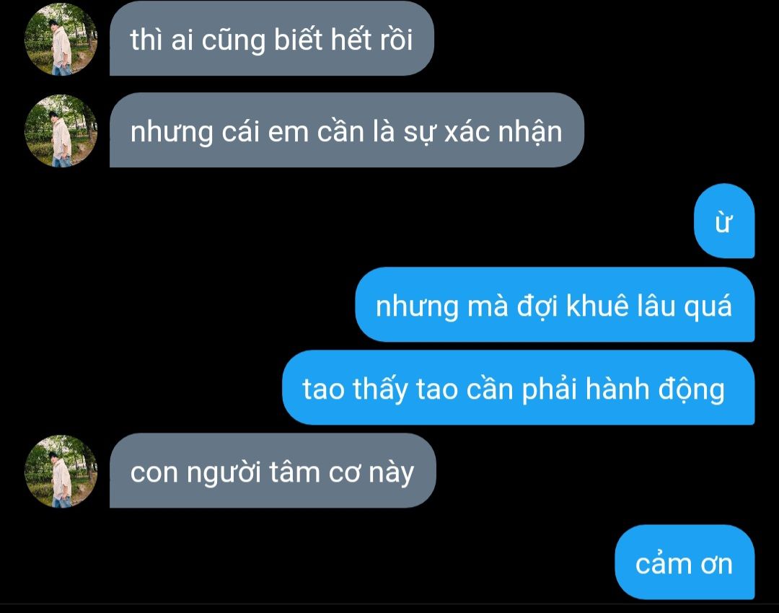Tap the word 'ơn' in the last blue bubble
This screenshot has height=613, width=779.
click(x=716, y=565)
